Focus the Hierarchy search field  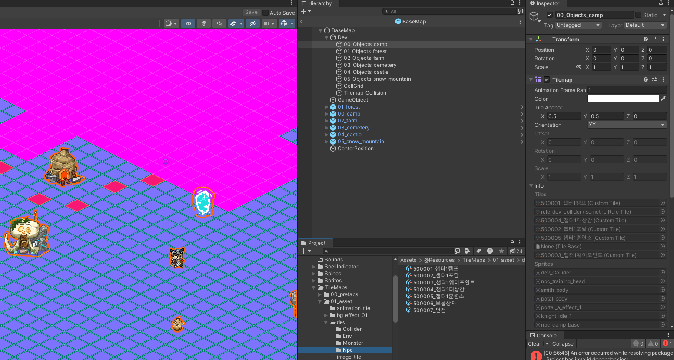click(x=449, y=11)
